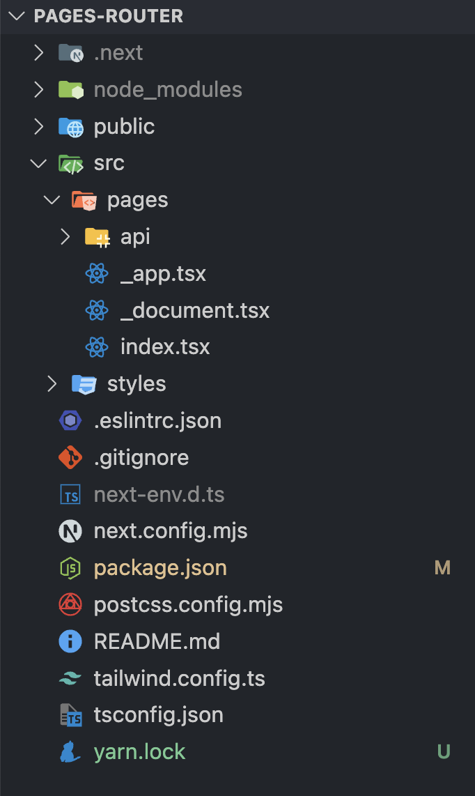Select the src folder name
The width and height of the screenshot is (475, 796).
[109, 164]
